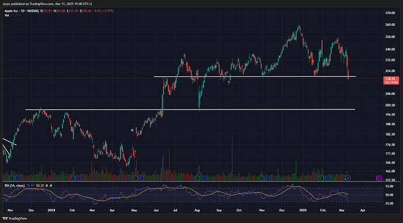Click the blue diamond marker near May 2024

(x=132, y=130)
